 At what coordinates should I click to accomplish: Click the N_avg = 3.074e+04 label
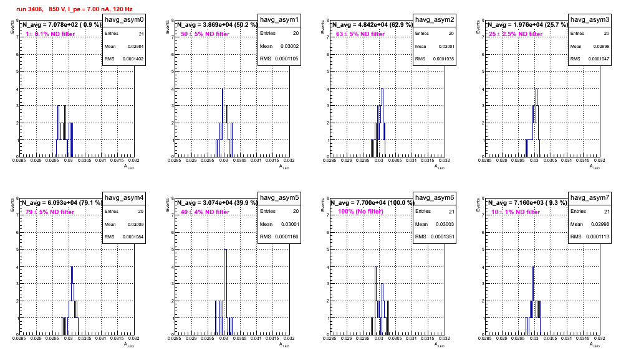pos(216,202)
